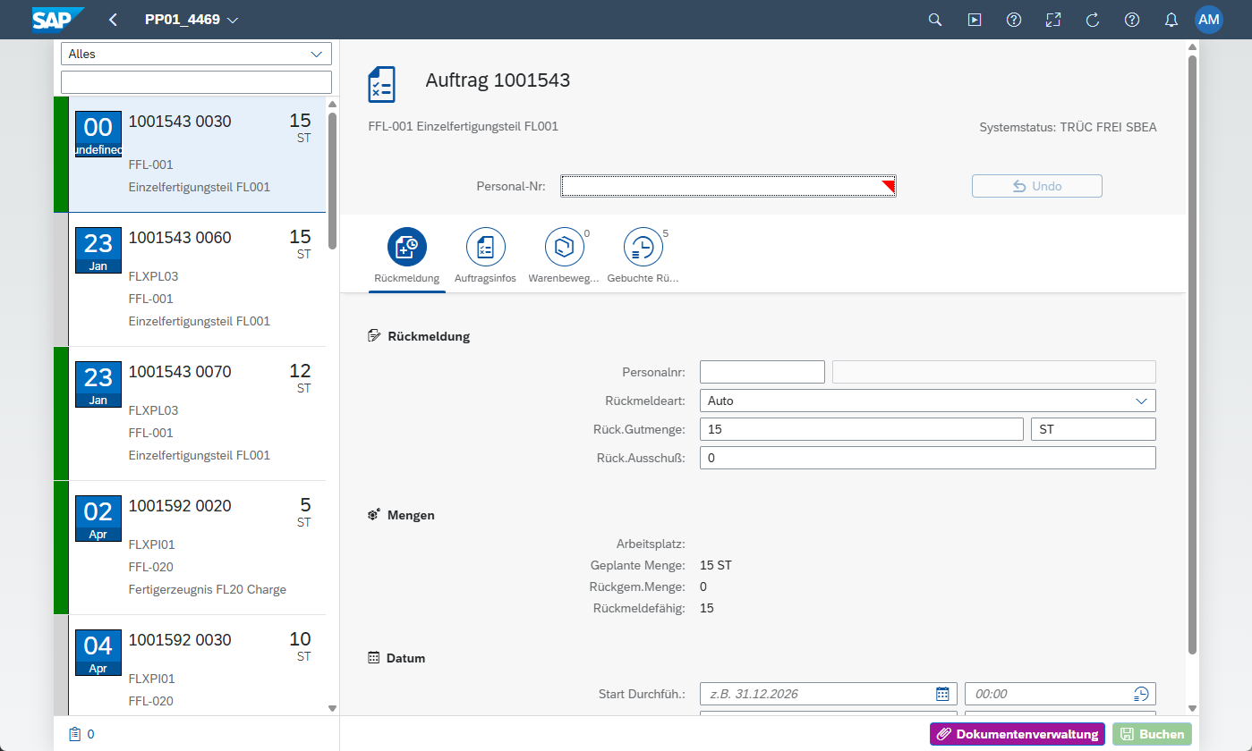Click the Dokumentenverwaltung button
The height and width of the screenshot is (751, 1252).
click(x=1017, y=734)
